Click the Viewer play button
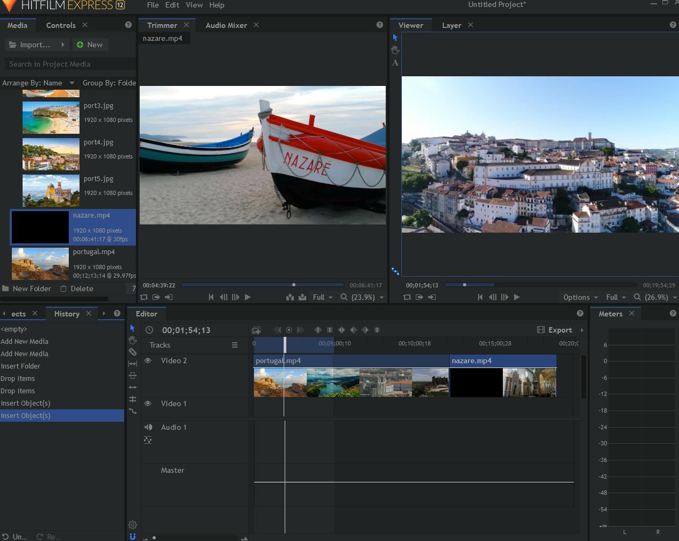 tap(517, 297)
